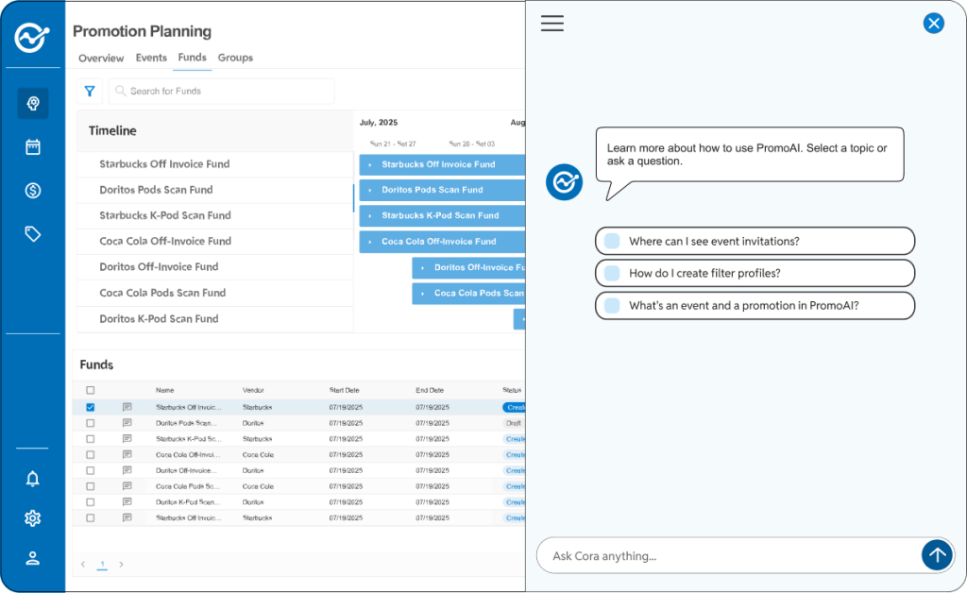Click the funnel filter icon

[90, 92]
